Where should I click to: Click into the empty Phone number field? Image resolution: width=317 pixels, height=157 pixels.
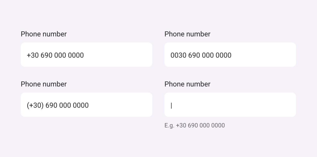[230, 105]
